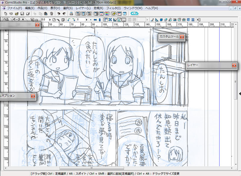Undo the last action
Image resolution: width=241 pixels, height=176 pixels.
point(58,14)
